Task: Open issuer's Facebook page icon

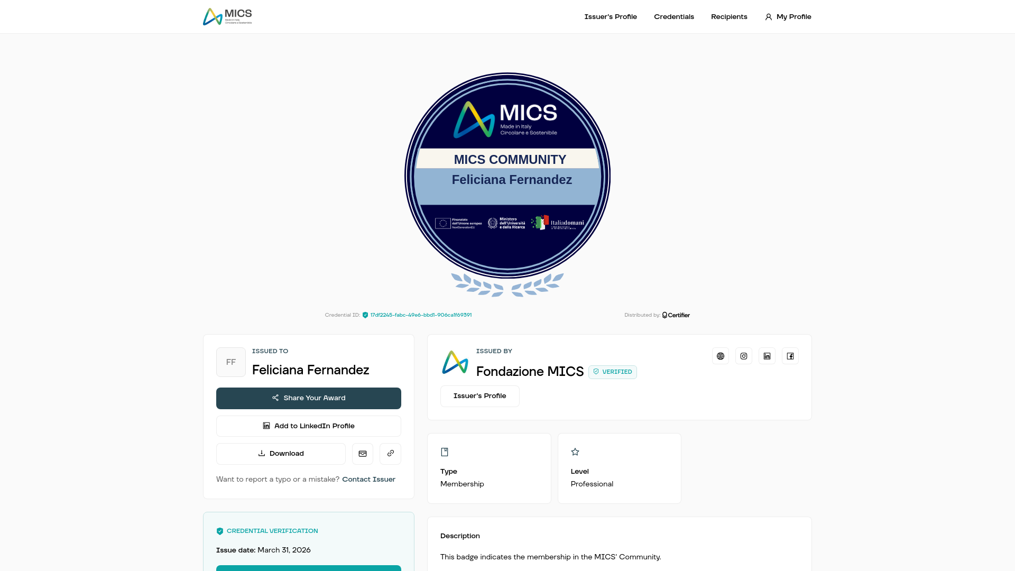Action: tap(790, 356)
